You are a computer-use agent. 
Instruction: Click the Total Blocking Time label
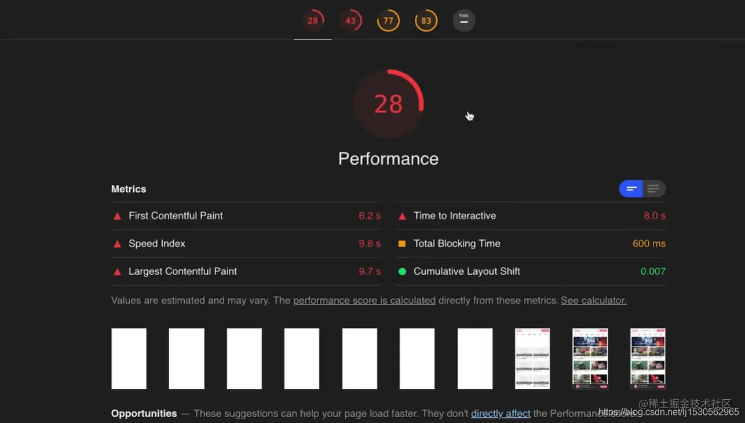(x=457, y=243)
